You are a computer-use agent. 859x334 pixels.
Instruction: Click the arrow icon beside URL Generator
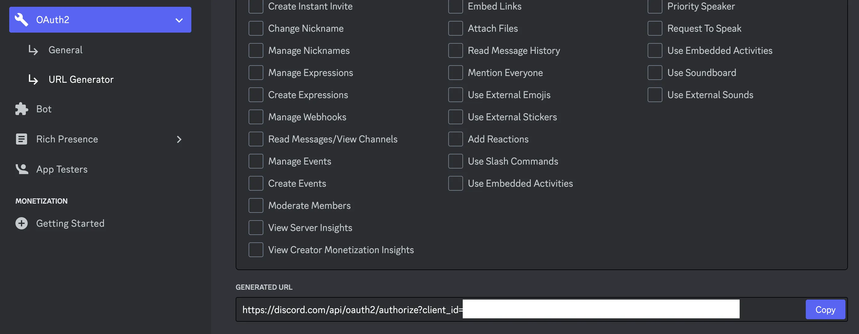[x=33, y=79]
